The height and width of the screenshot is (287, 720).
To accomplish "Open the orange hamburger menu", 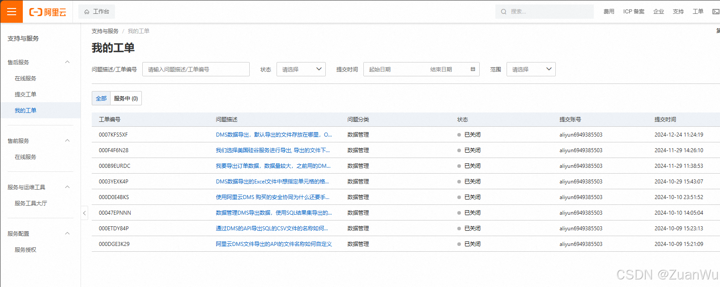I will pyautogui.click(x=11, y=12).
